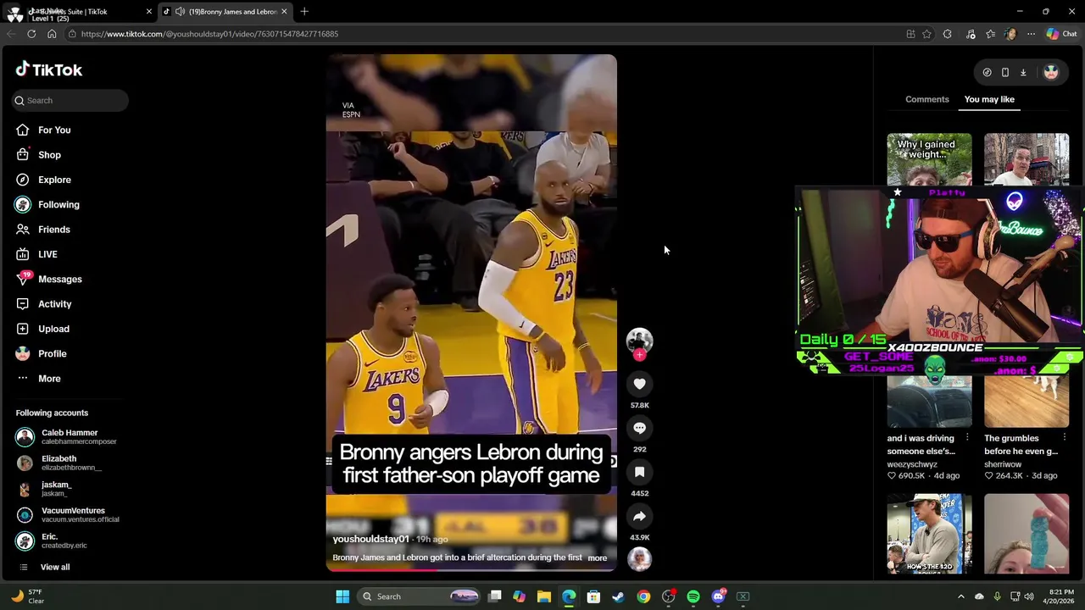Image resolution: width=1085 pixels, height=610 pixels.
Task: Click the download desktop app icon
Action: [1023, 72]
